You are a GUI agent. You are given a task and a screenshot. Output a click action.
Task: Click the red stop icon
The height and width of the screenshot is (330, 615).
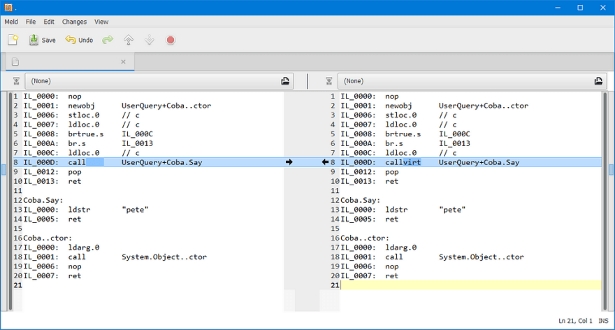pyautogui.click(x=171, y=40)
